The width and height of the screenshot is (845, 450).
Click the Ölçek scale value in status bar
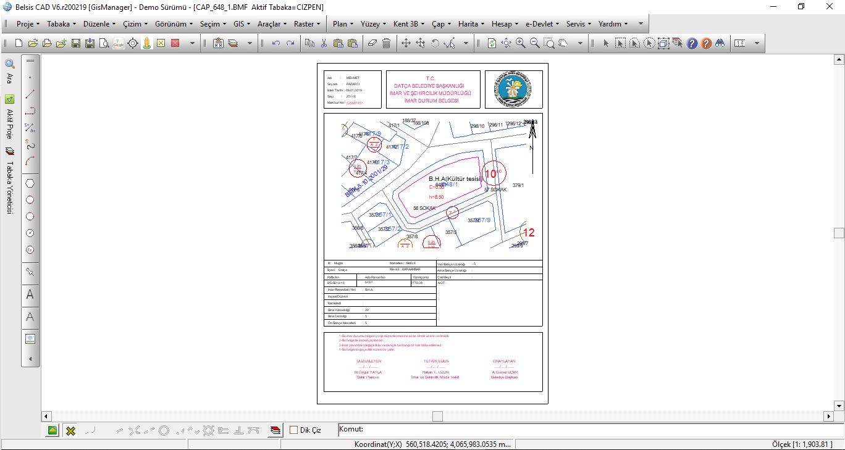click(802, 444)
